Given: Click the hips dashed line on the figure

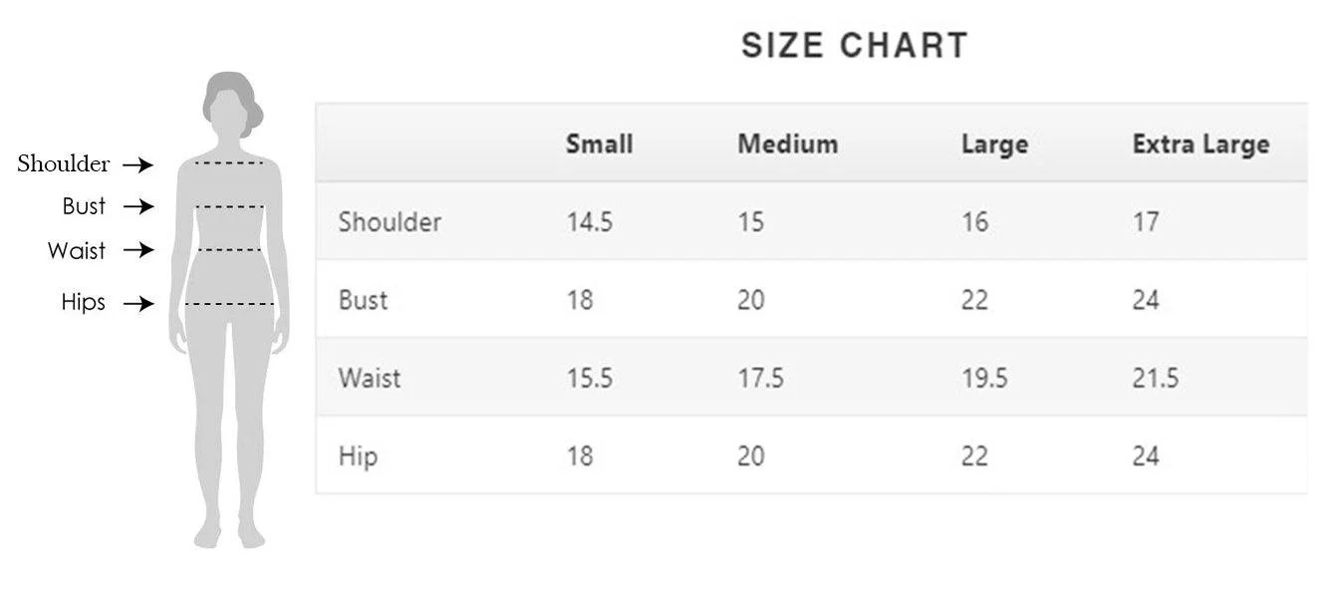Looking at the screenshot, I should 230,303.
